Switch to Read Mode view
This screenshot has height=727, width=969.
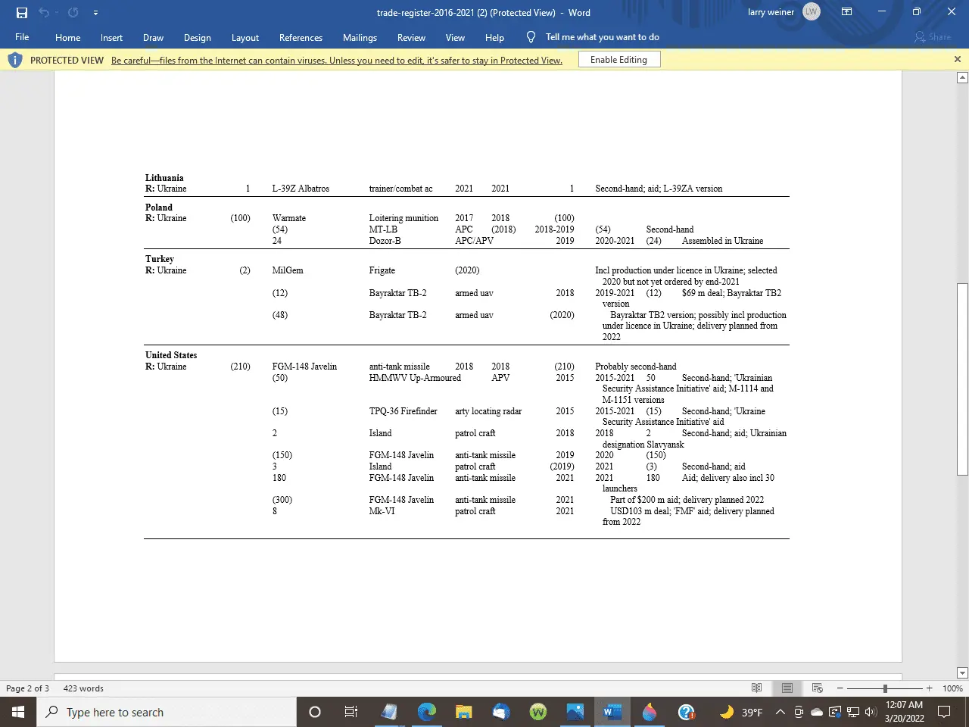click(756, 688)
